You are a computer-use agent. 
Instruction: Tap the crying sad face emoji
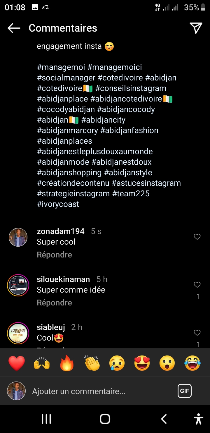pyautogui.click(x=117, y=363)
